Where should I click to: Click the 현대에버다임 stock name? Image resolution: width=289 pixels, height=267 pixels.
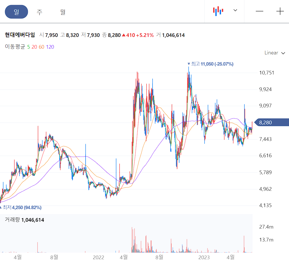(x=20, y=35)
